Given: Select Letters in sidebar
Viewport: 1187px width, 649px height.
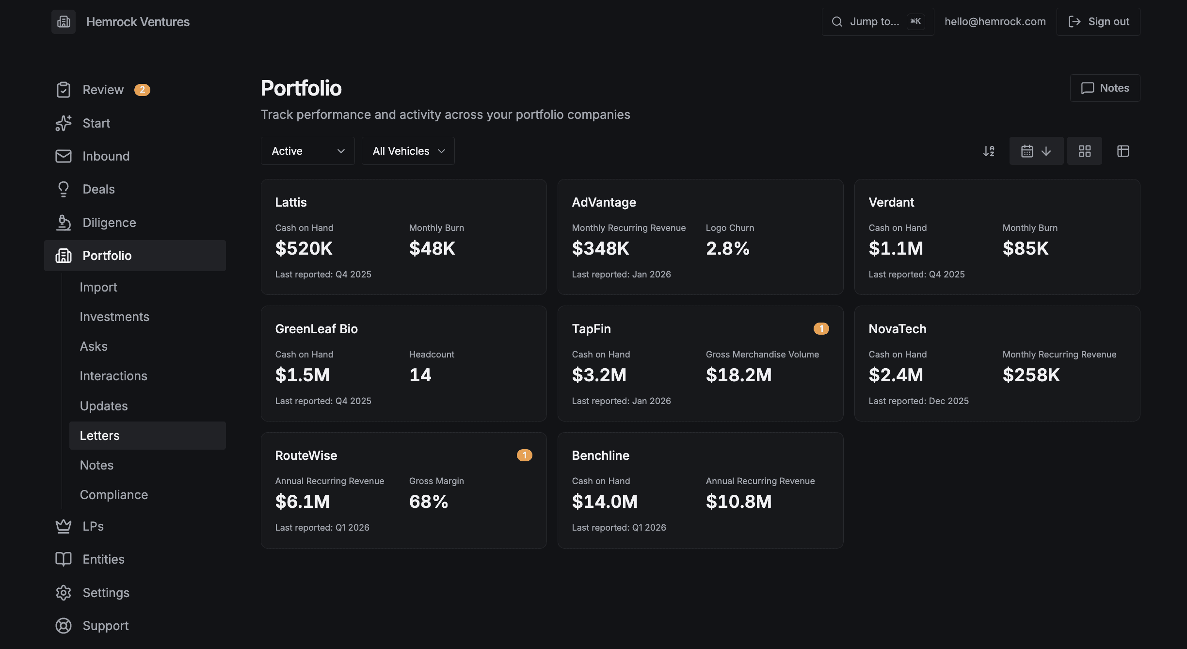Looking at the screenshot, I should (x=147, y=436).
